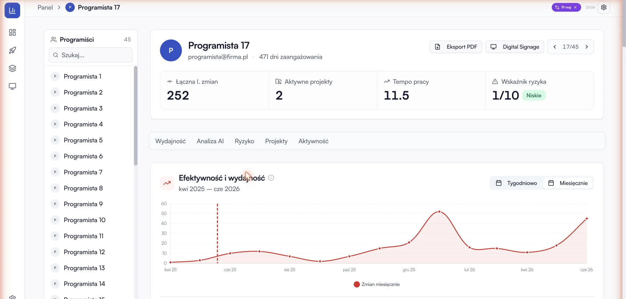Click the Tempo pracy trend icon

[x=387, y=81]
